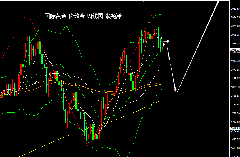Click the 1877.95 price axis label
This screenshot has height=157, width=240.
(x=236, y=70)
